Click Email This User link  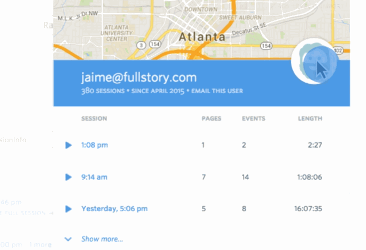[217, 91]
